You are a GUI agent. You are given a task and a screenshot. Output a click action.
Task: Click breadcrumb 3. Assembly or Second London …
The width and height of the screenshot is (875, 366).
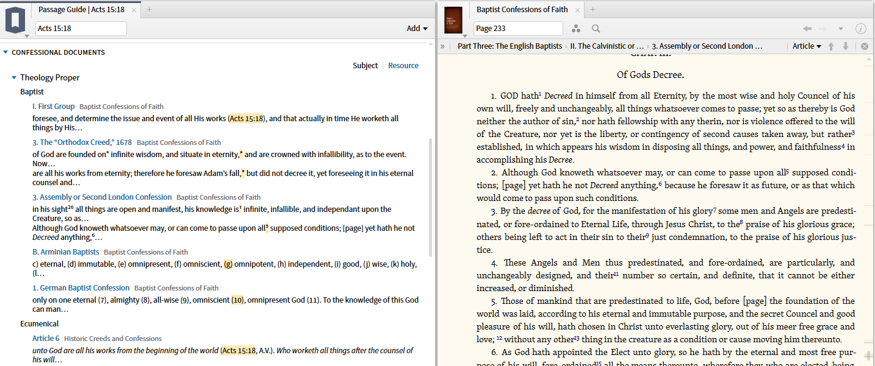pos(707,46)
